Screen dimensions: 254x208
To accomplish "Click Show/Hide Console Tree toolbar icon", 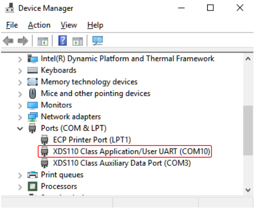I will pos(43,41).
